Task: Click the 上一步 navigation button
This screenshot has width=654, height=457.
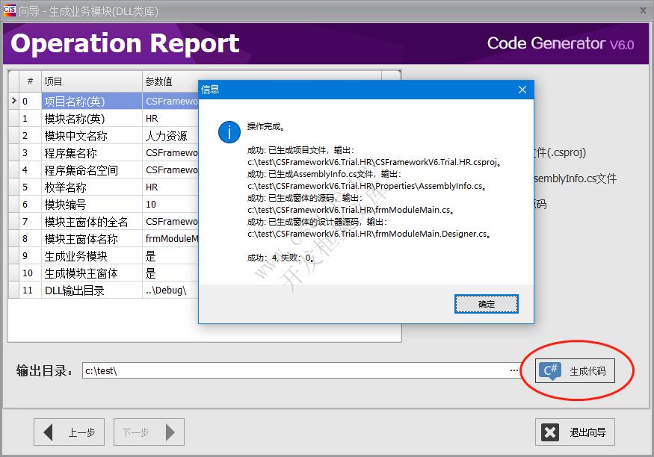Action: (69, 432)
